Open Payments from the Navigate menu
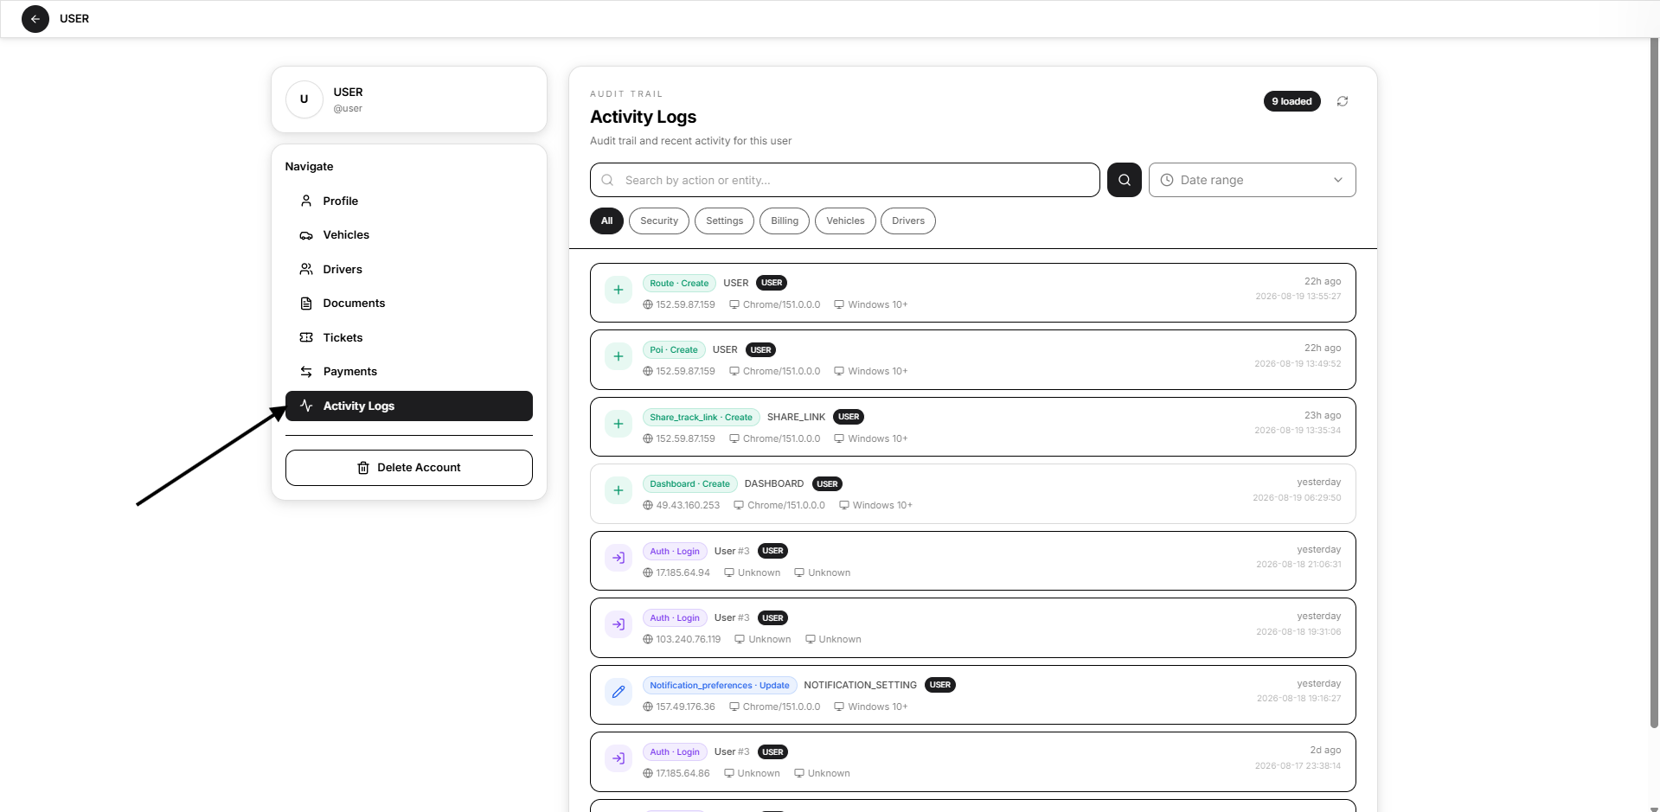The width and height of the screenshot is (1660, 812). point(409,372)
